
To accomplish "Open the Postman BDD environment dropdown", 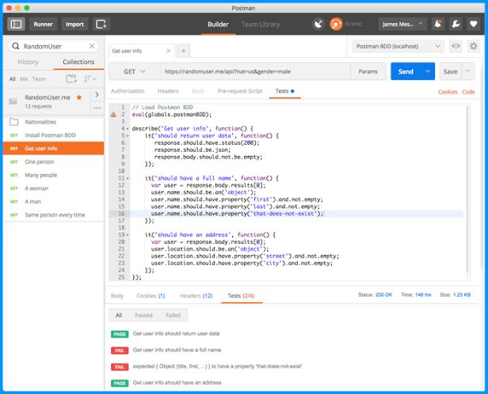I will tap(397, 47).
